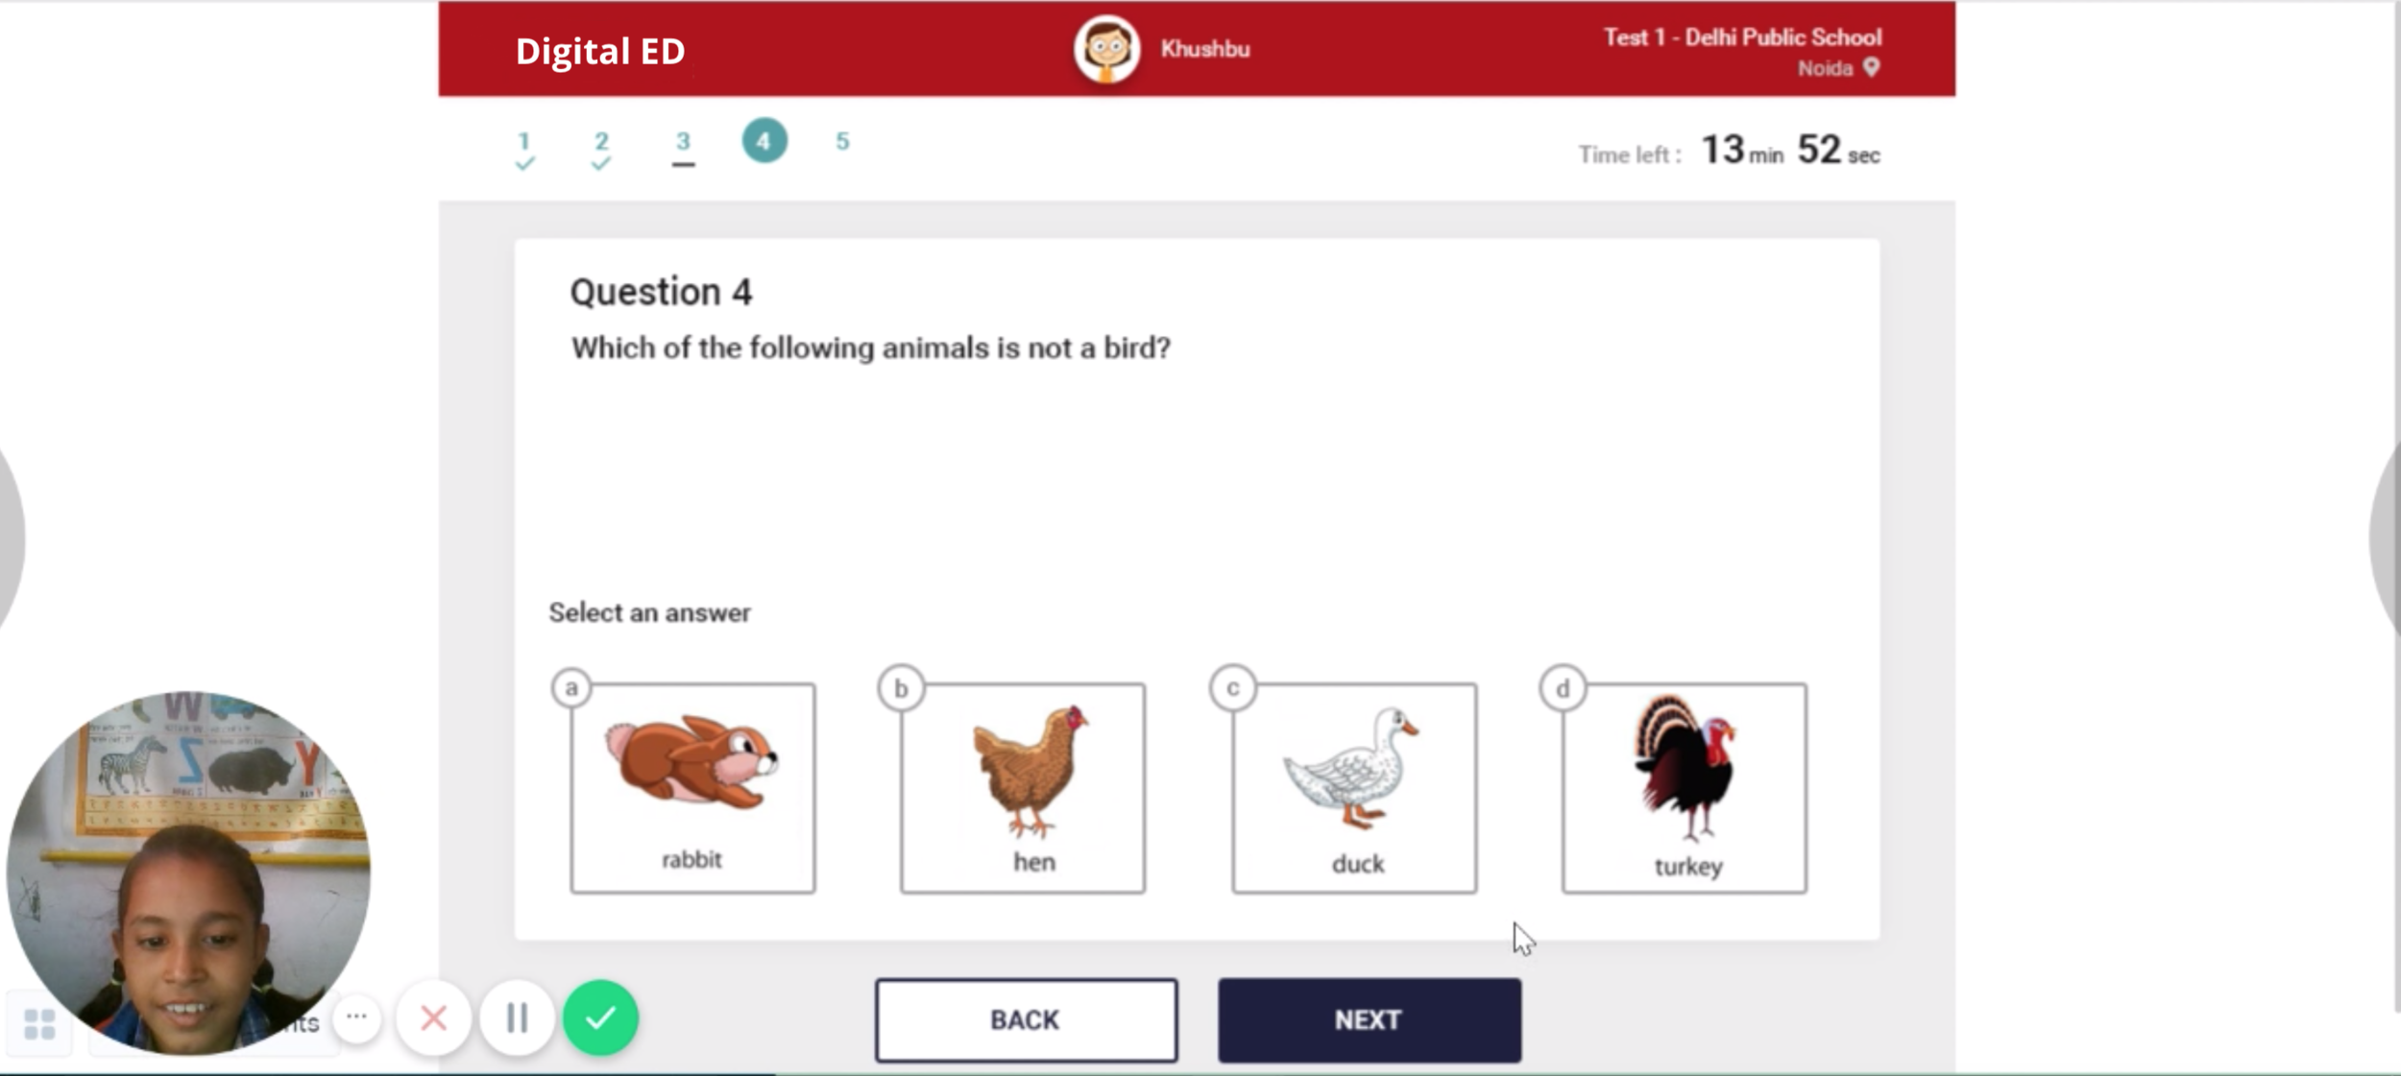
Task: Select option d circle for turkey
Action: pyautogui.click(x=1563, y=688)
